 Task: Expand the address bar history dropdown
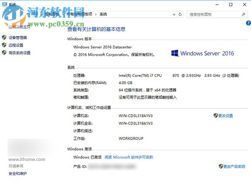(174, 14)
